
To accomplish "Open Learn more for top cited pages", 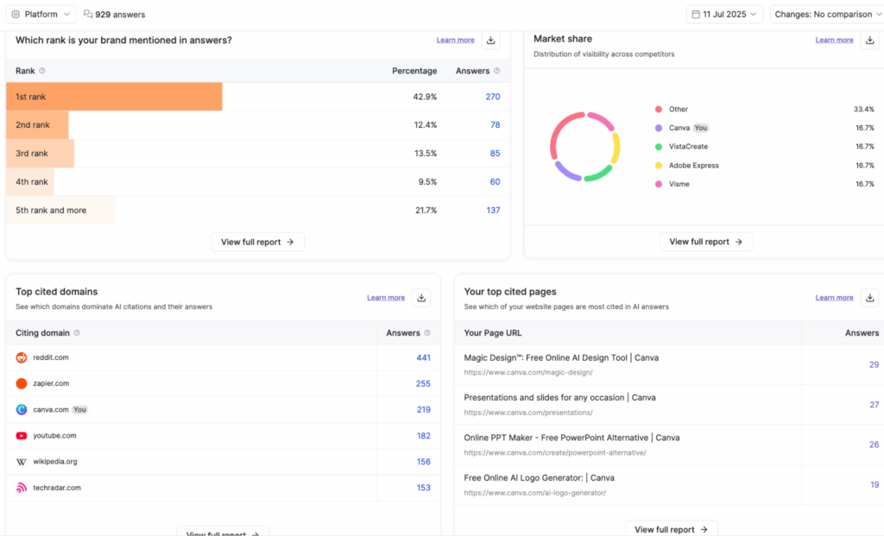I will [835, 298].
